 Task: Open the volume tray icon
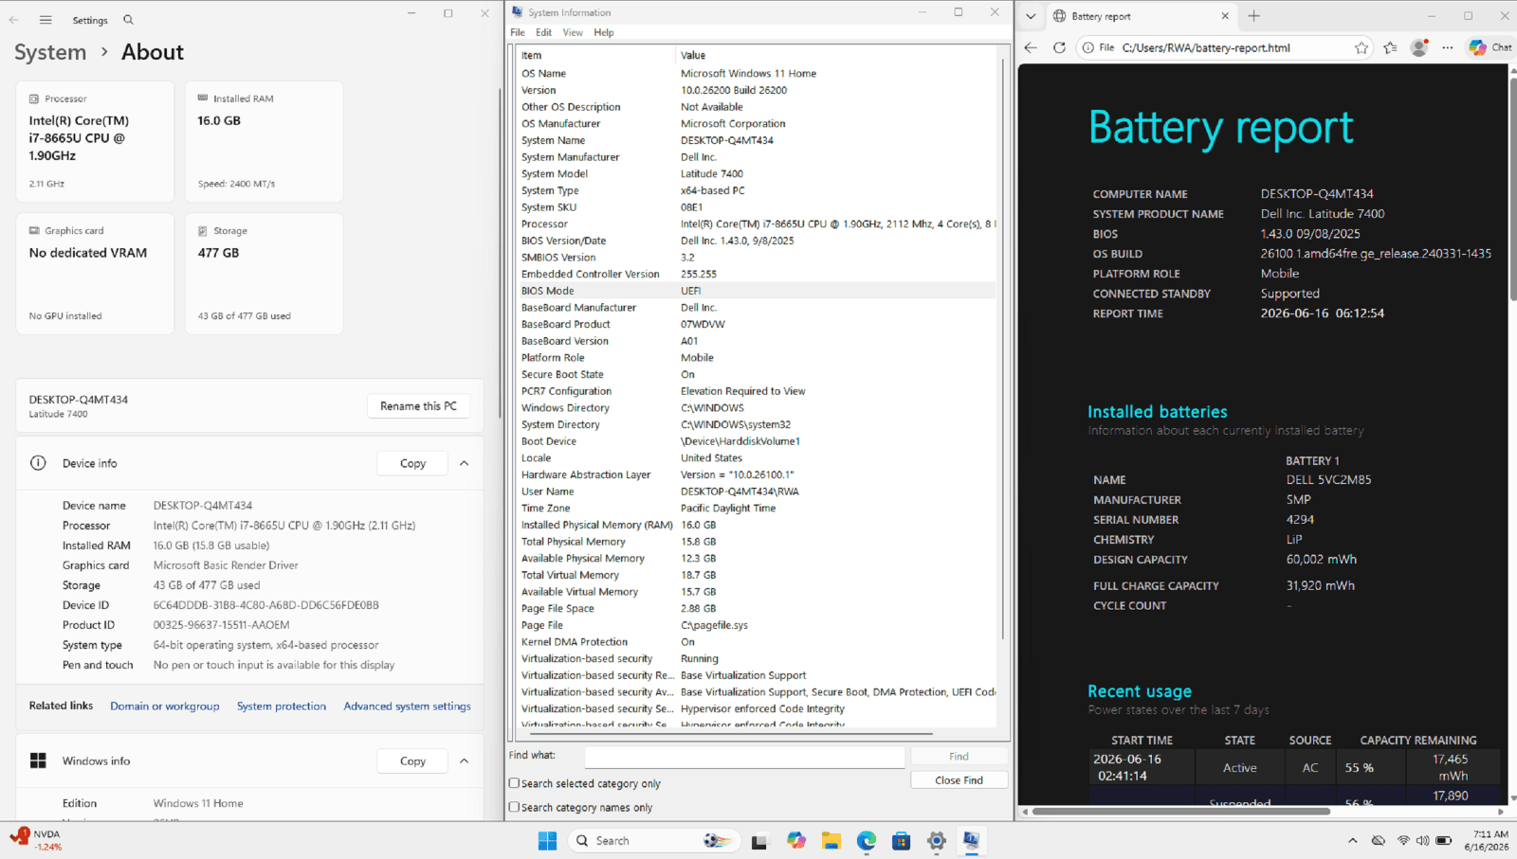coord(1423,841)
